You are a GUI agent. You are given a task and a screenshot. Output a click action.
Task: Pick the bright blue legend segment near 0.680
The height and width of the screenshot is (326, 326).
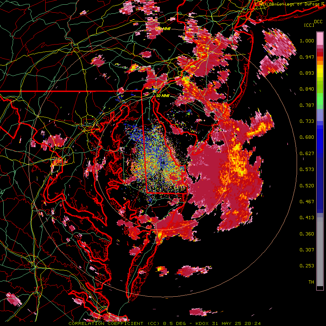pos(320,139)
